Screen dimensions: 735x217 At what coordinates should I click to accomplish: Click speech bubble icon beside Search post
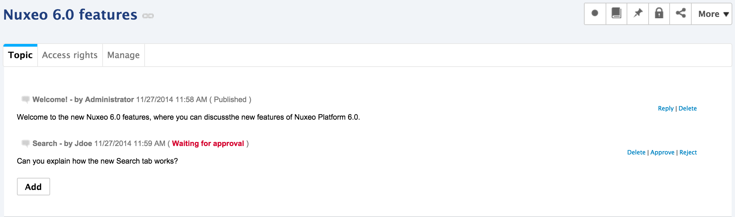[x=25, y=143]
